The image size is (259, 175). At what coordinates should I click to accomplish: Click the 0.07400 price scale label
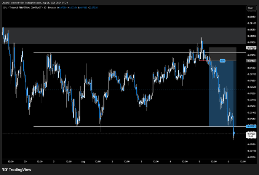[251, 113]
